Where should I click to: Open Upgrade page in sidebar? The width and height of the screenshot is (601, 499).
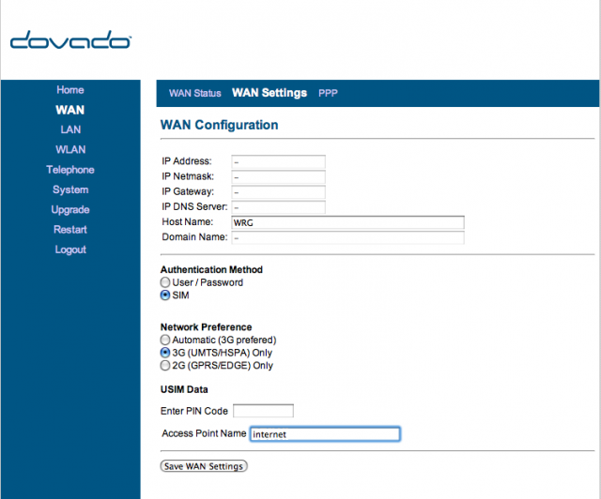70,210
